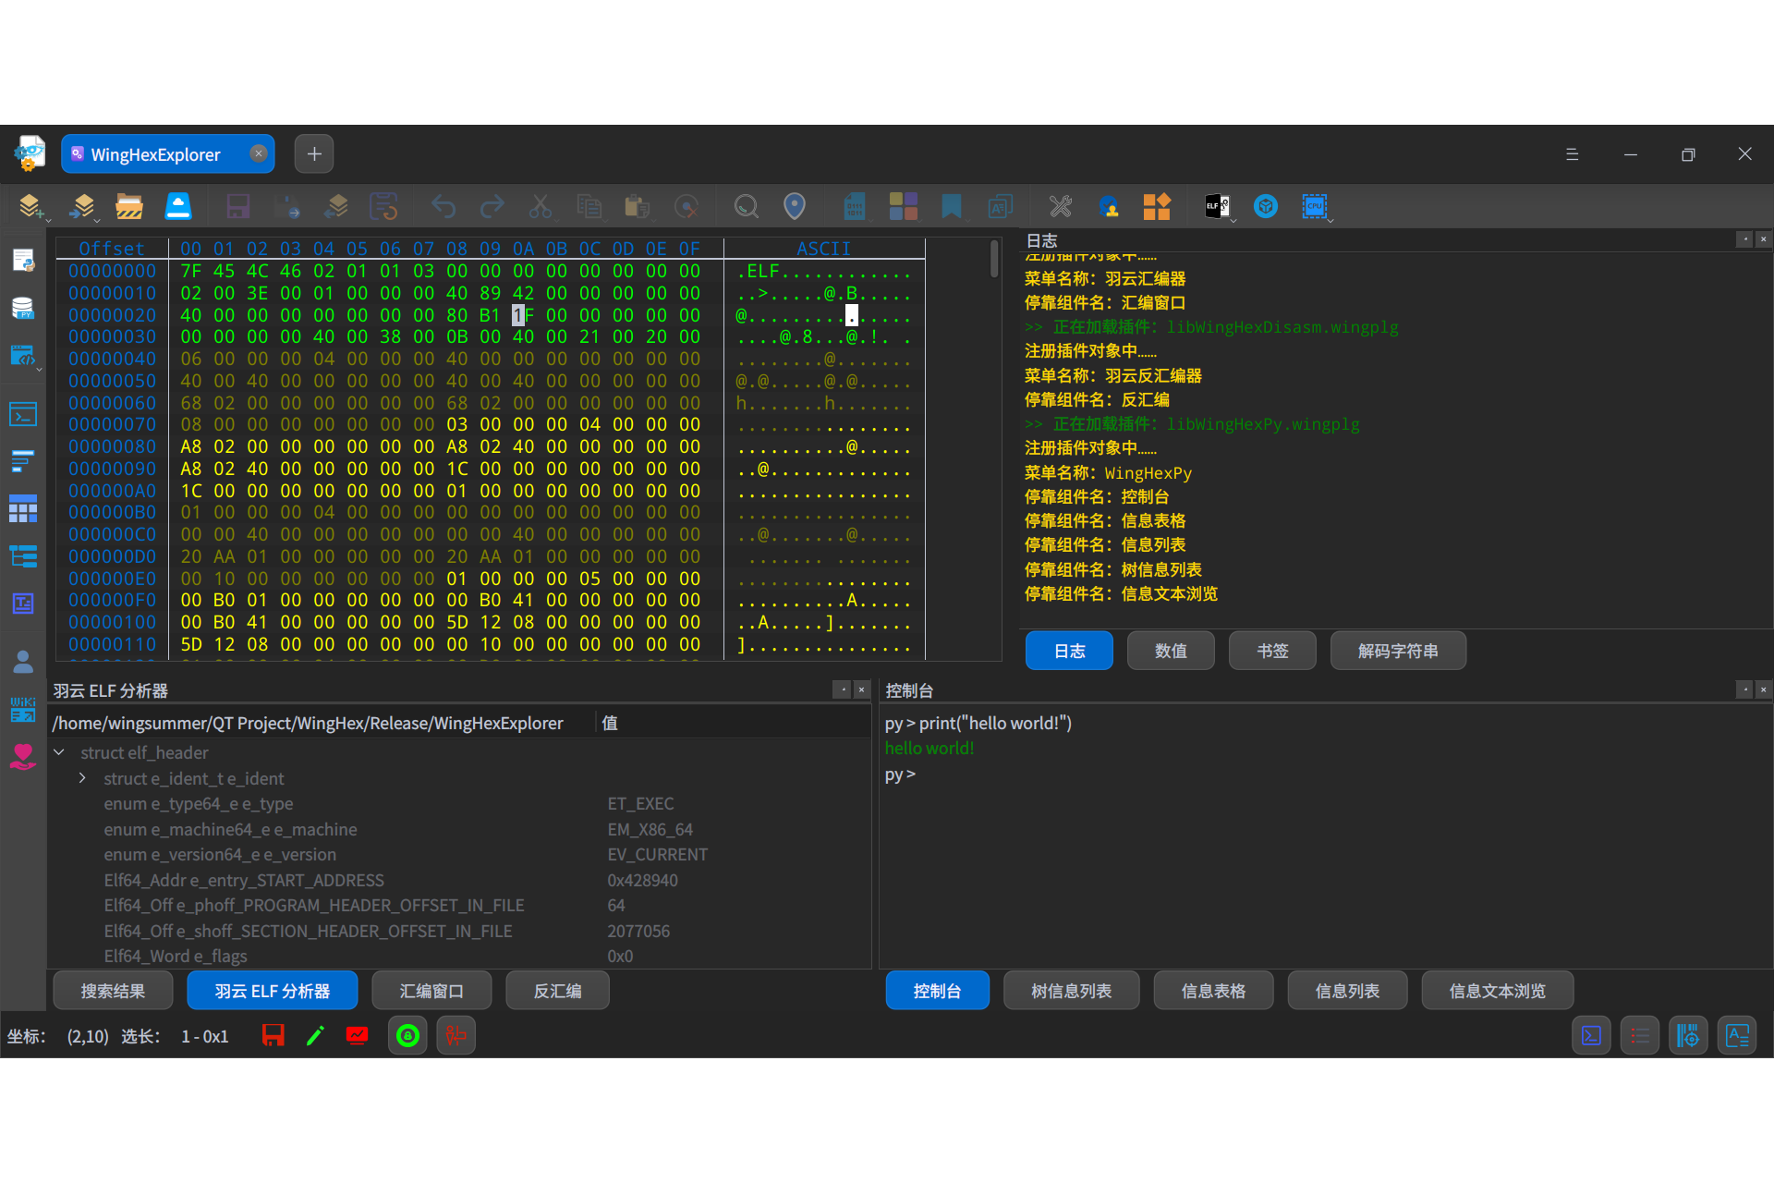Viewport: 1774px width, 1183px height.
Task: Open the blue disk drive icon
Action: pyautogui.click(x=178, y=206)
